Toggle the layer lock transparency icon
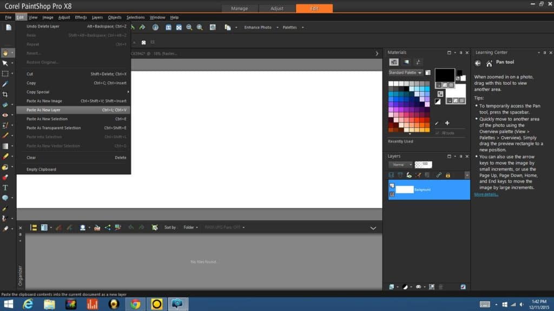 (x=448, y=175)
